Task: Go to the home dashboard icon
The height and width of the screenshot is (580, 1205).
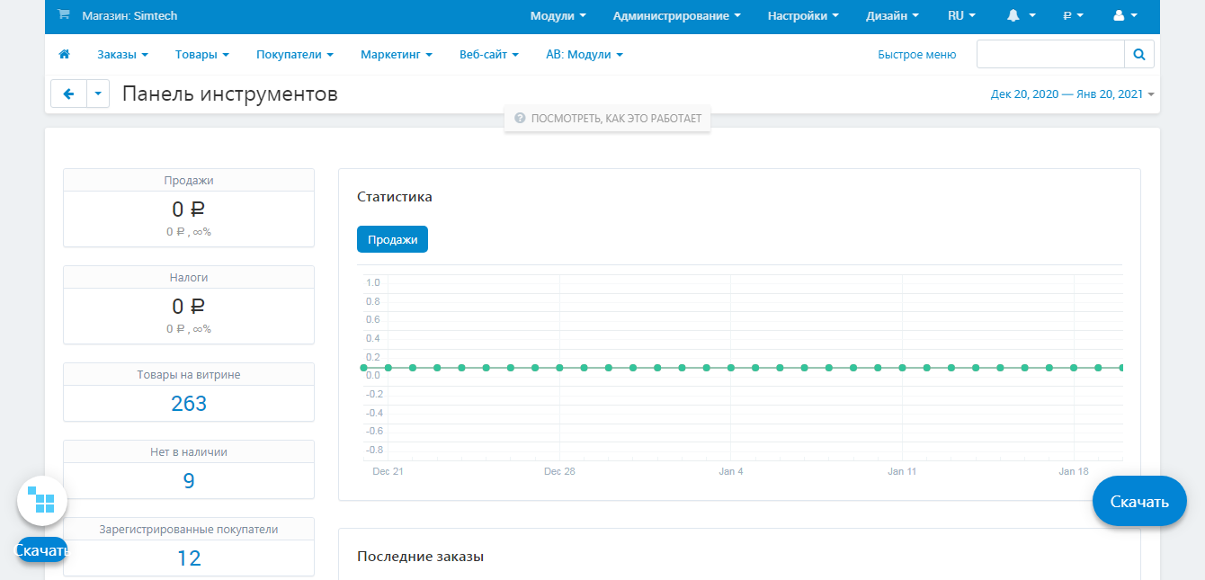Action: 64,55
